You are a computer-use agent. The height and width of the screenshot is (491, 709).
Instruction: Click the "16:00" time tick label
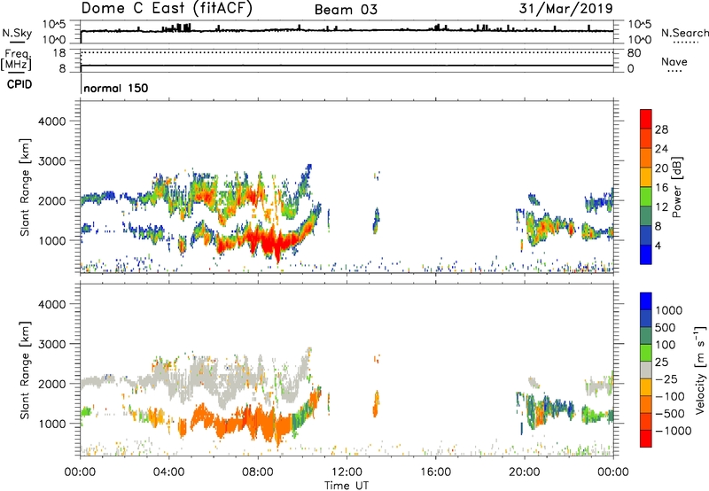click(435, 472)
